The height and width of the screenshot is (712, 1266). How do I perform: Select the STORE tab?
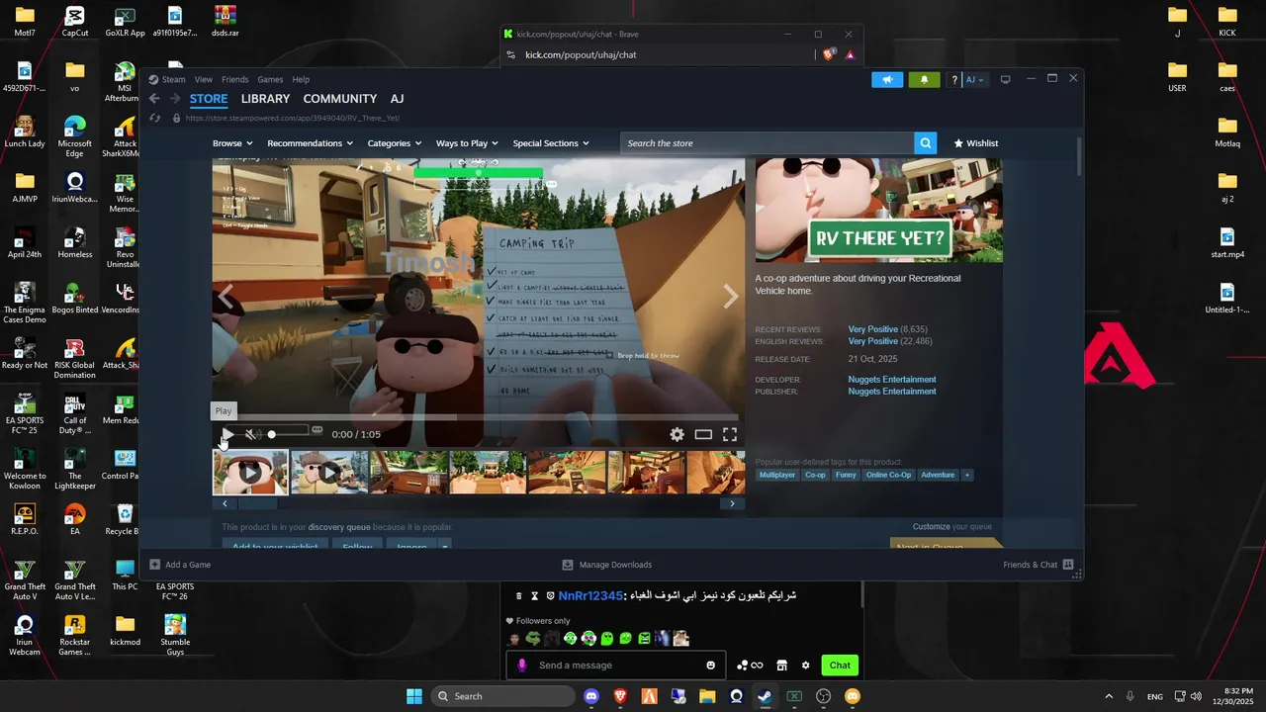click(209, 99)
